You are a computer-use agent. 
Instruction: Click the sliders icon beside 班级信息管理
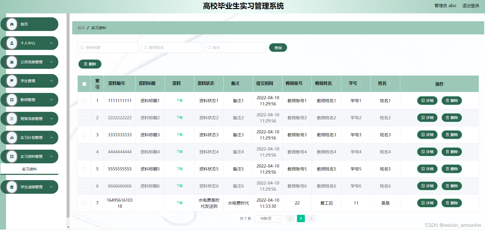tap(12, 119)
